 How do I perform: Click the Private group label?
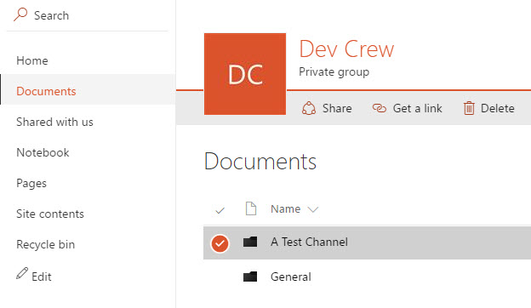[334, 72]
